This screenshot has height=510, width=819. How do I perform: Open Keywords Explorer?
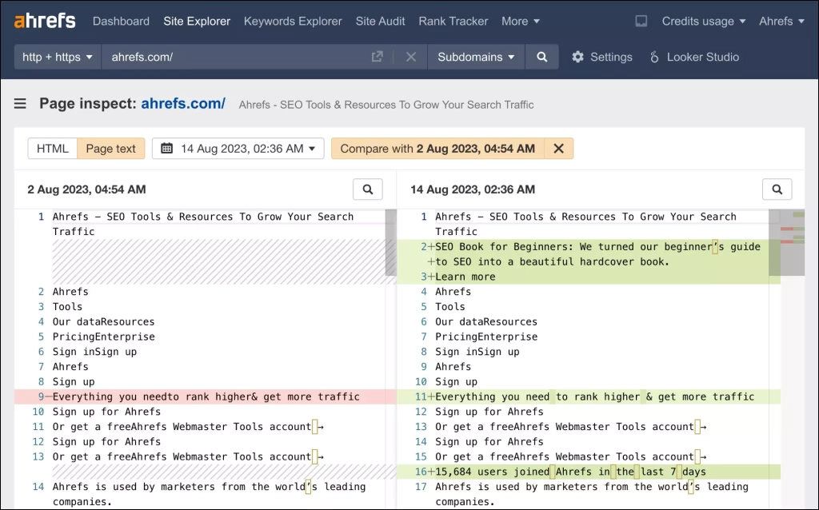click(293, 22)
